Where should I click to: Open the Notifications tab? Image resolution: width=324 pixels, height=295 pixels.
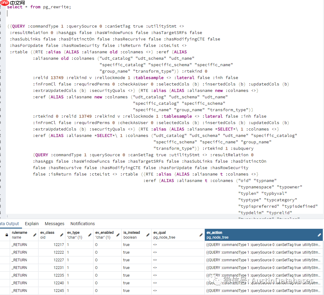tap(83, 224)
